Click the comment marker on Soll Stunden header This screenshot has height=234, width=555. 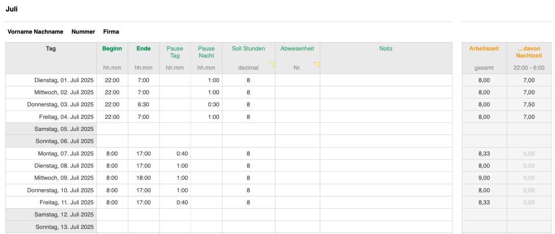272,64
